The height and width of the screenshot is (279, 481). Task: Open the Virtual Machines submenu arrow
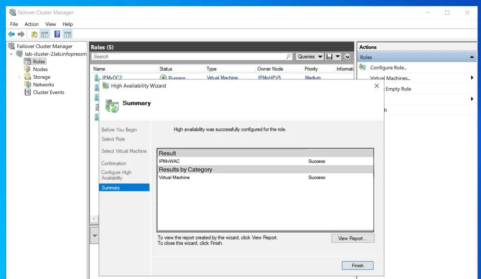tap(472, 78)
